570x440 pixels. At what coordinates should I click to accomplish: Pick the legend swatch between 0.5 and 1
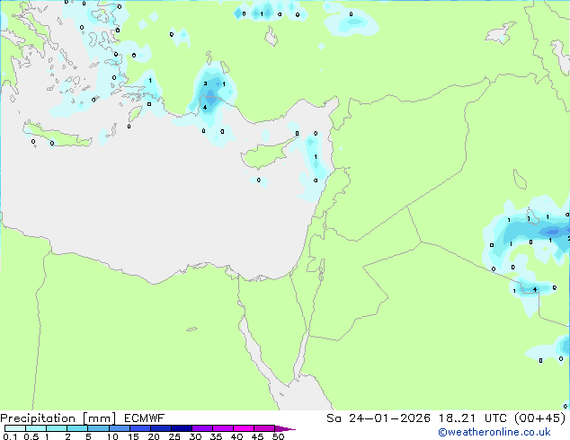click(36, 428)
